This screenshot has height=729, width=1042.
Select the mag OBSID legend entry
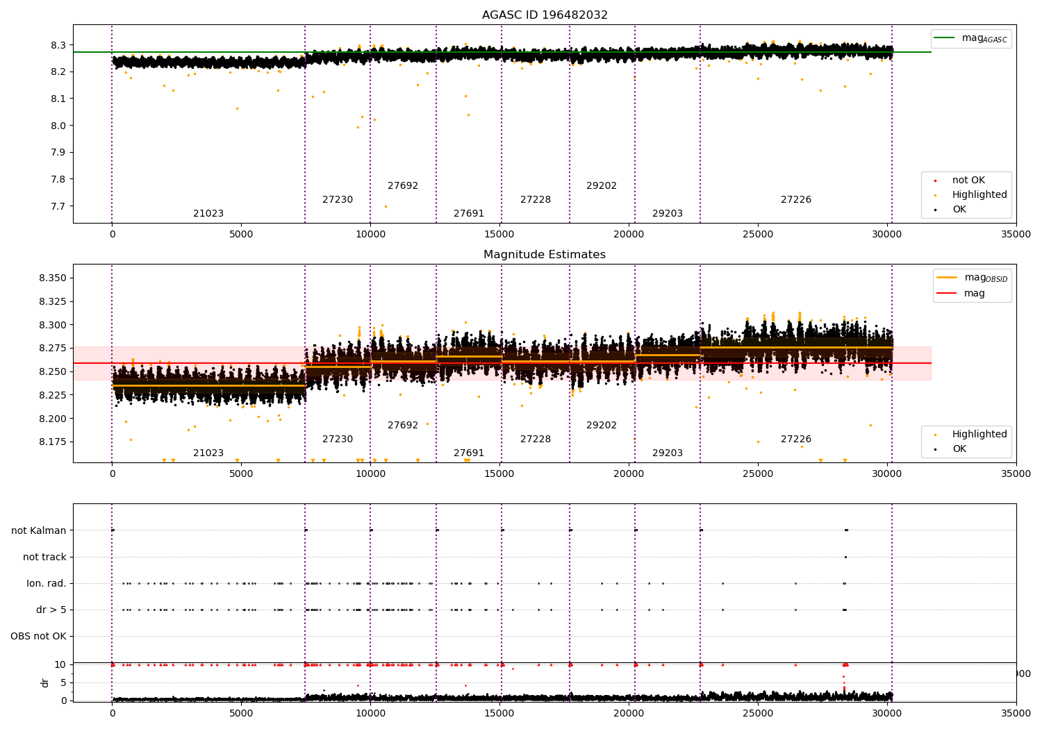[x=972, y=278]
